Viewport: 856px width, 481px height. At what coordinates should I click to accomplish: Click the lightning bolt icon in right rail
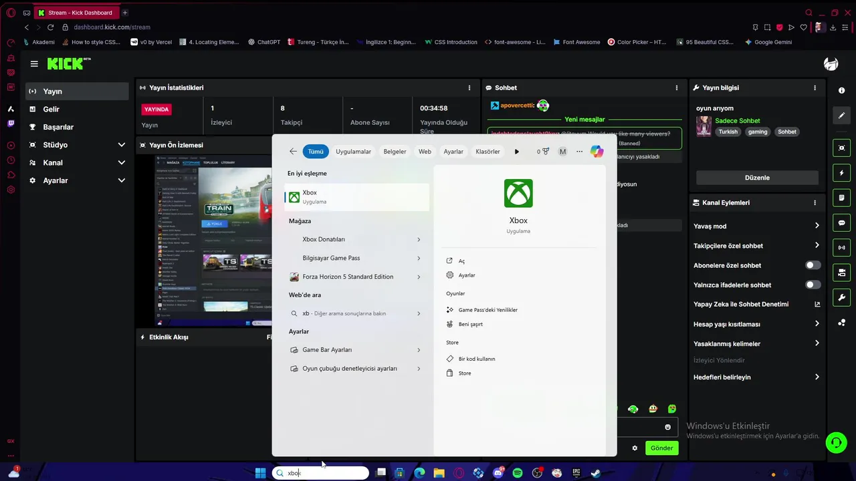point(842,173)
